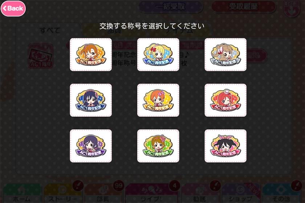Select the orange-haired winking girl badge
The image size is (305, 203).
click(91, 55)
